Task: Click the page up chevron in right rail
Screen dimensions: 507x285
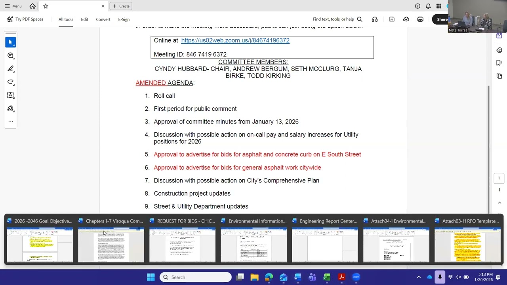Action: tap(499, 203)
